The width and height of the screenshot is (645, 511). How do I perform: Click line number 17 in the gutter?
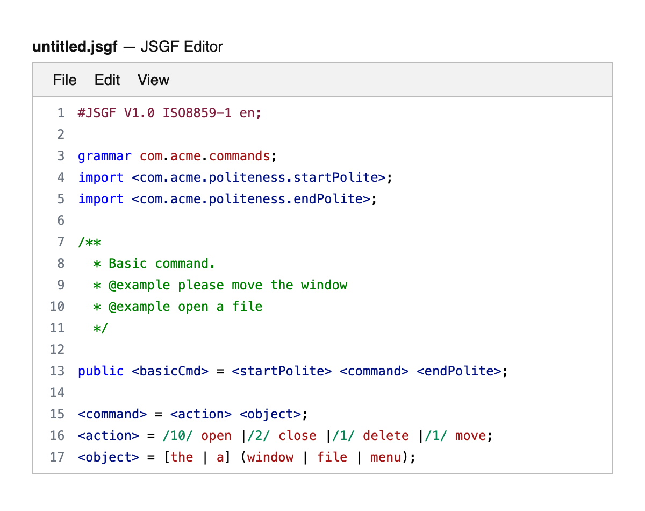point(57,457)
